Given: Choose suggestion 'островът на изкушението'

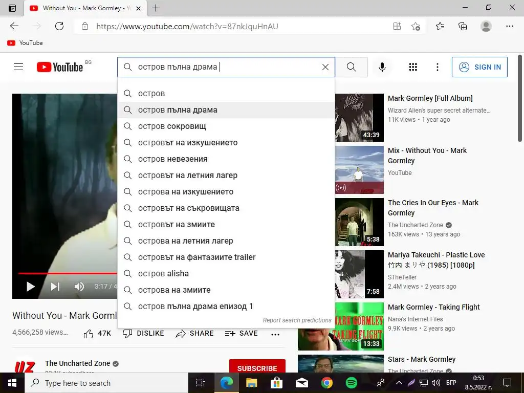Looking at the screenshot, I should pos(226,143).
